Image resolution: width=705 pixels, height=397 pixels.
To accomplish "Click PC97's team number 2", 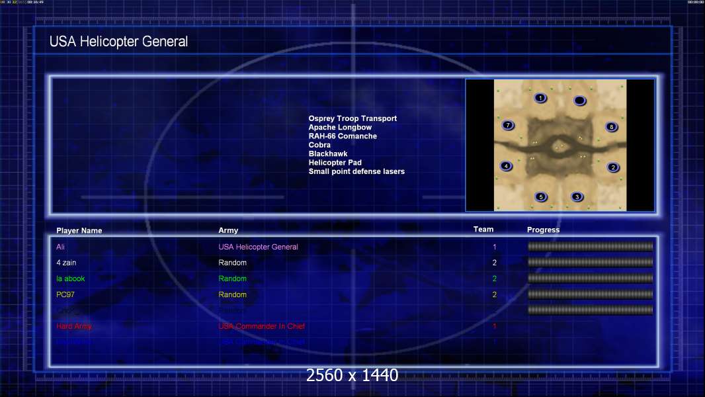I will [495, 294].
